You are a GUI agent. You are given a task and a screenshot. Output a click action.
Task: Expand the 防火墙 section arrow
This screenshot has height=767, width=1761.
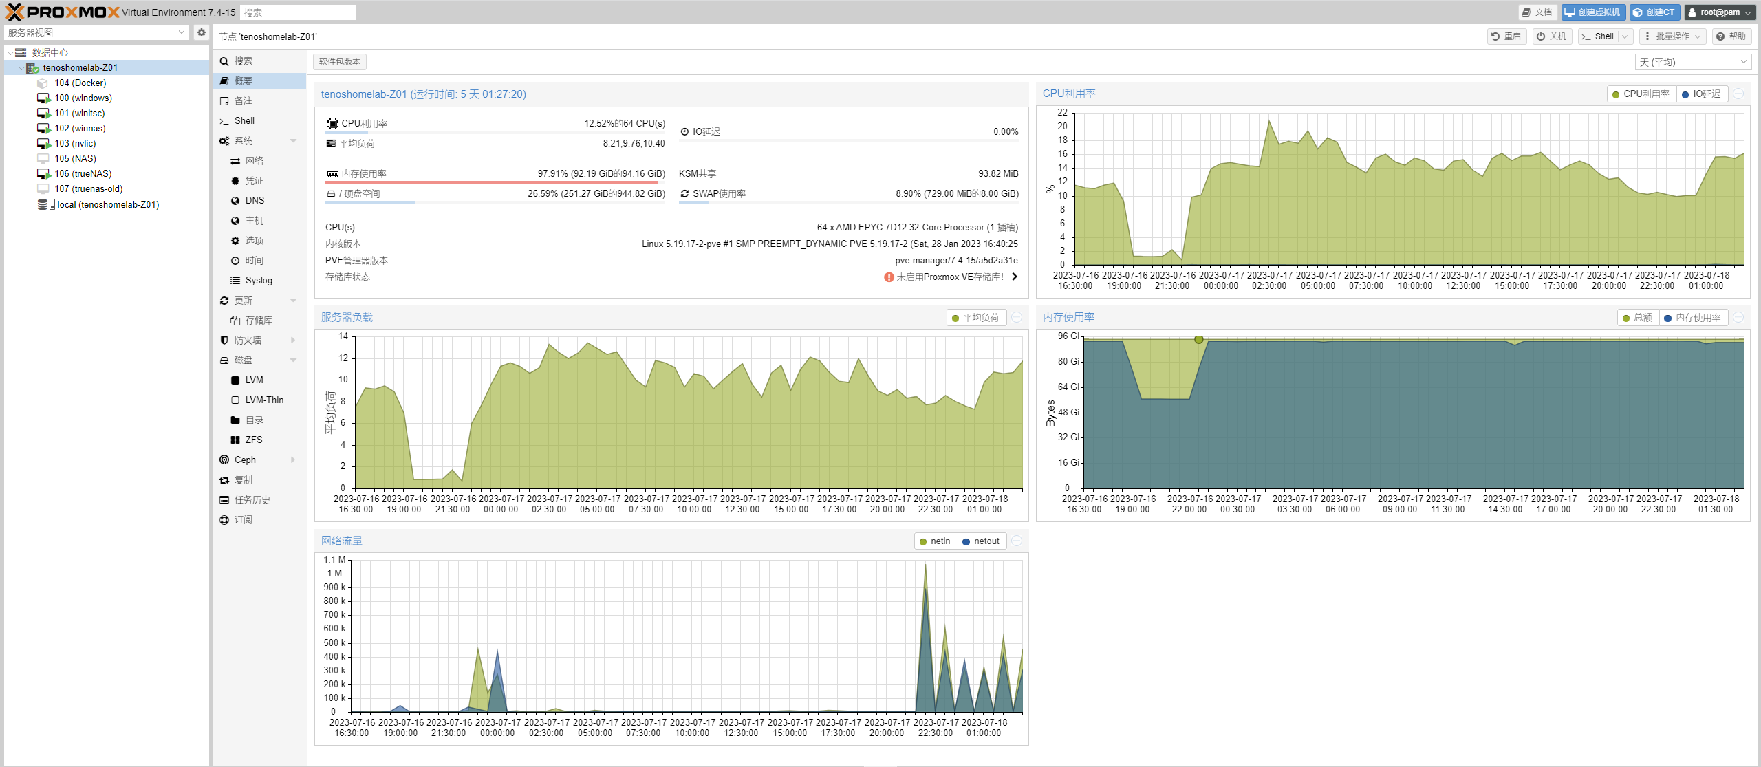click(294, 341)
